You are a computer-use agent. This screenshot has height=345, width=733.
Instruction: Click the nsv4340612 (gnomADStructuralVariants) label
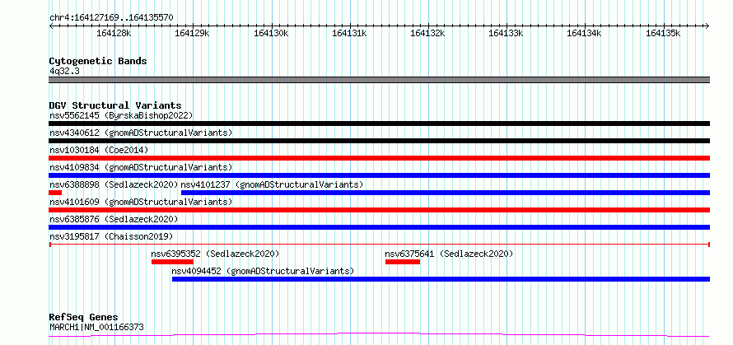point(141,133)
